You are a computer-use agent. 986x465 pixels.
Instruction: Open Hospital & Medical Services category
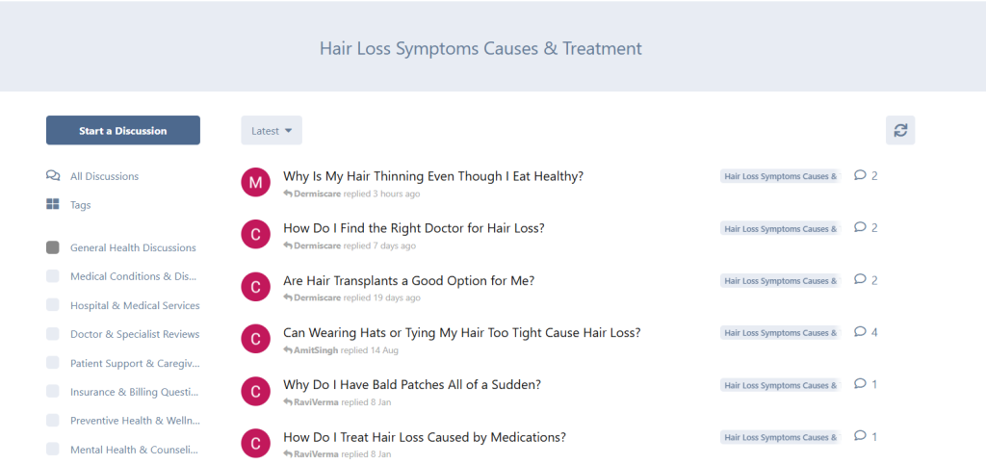coord(135,305)
